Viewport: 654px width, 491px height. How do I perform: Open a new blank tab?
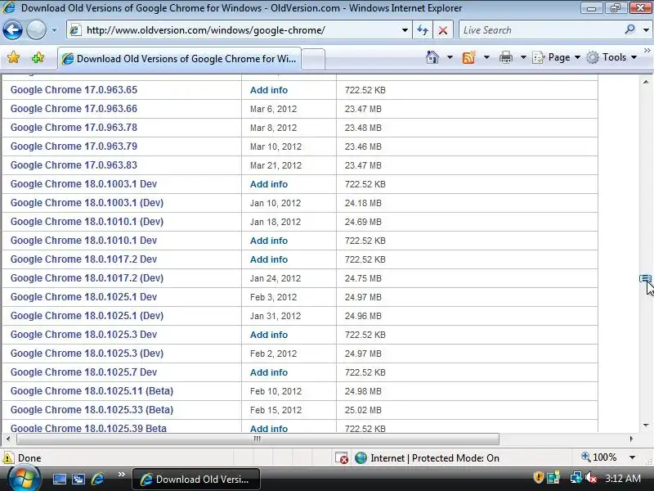[x=313, y=59]
